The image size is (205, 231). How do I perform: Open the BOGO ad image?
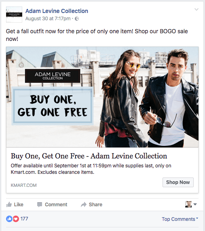(x=102, y=97)
